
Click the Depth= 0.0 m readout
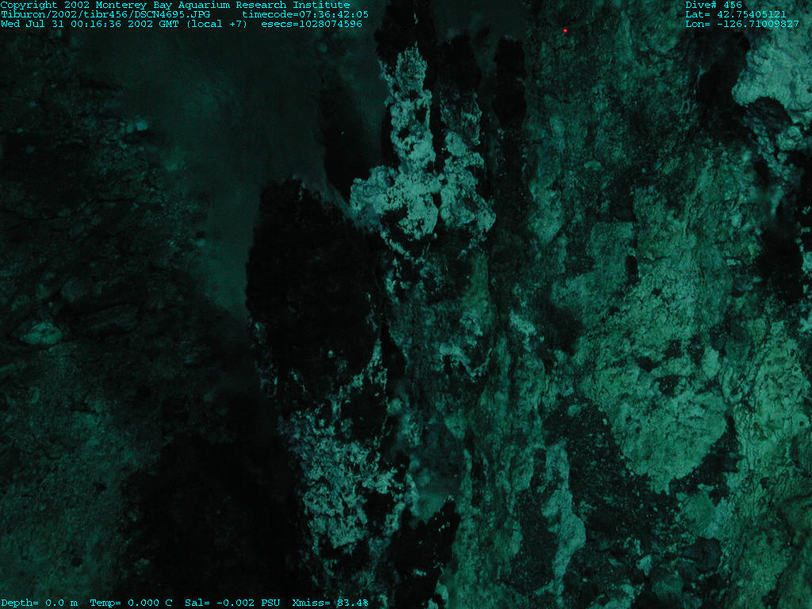click(x=39, y=603)
